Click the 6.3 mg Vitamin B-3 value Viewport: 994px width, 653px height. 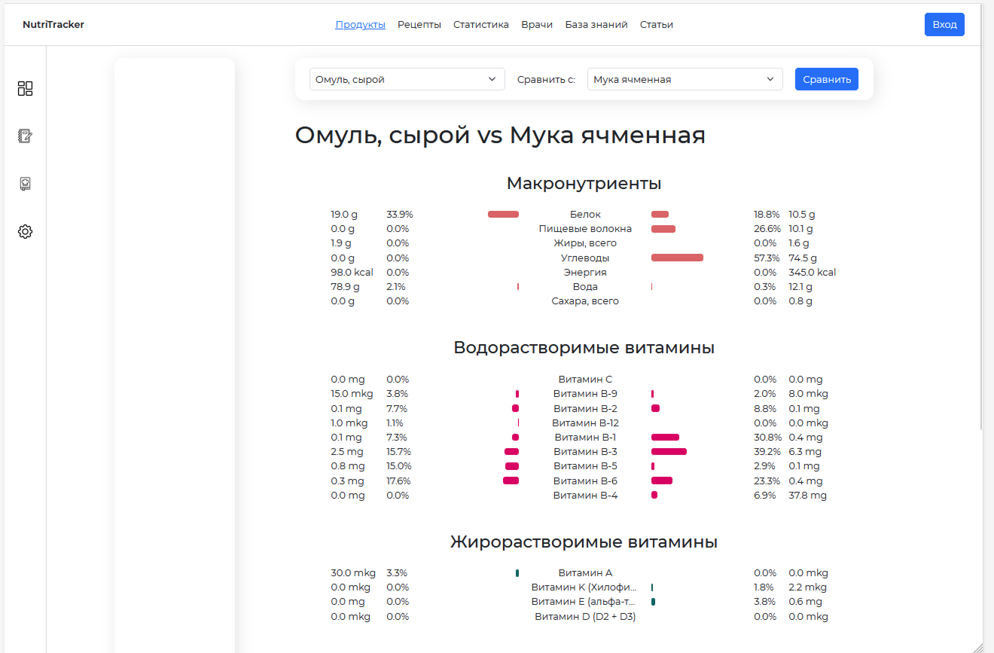point(805,452)
